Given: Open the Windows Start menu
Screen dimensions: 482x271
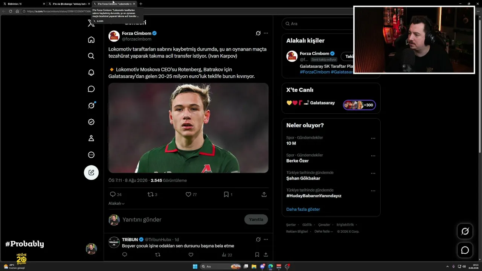Looking at the screenshot, I should click(x=195, y=266).
